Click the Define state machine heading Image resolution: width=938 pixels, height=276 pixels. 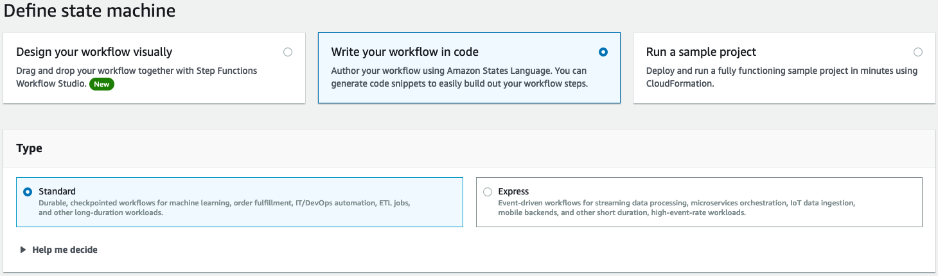(89, 10)
